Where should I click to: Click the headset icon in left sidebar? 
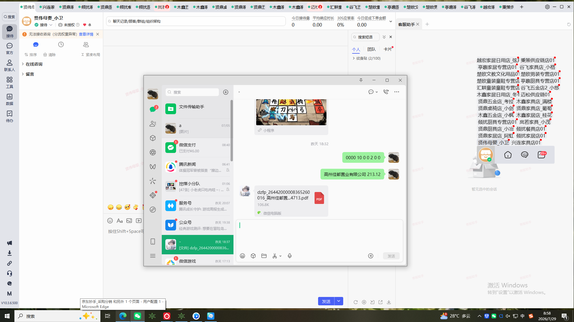click(10, 273)
